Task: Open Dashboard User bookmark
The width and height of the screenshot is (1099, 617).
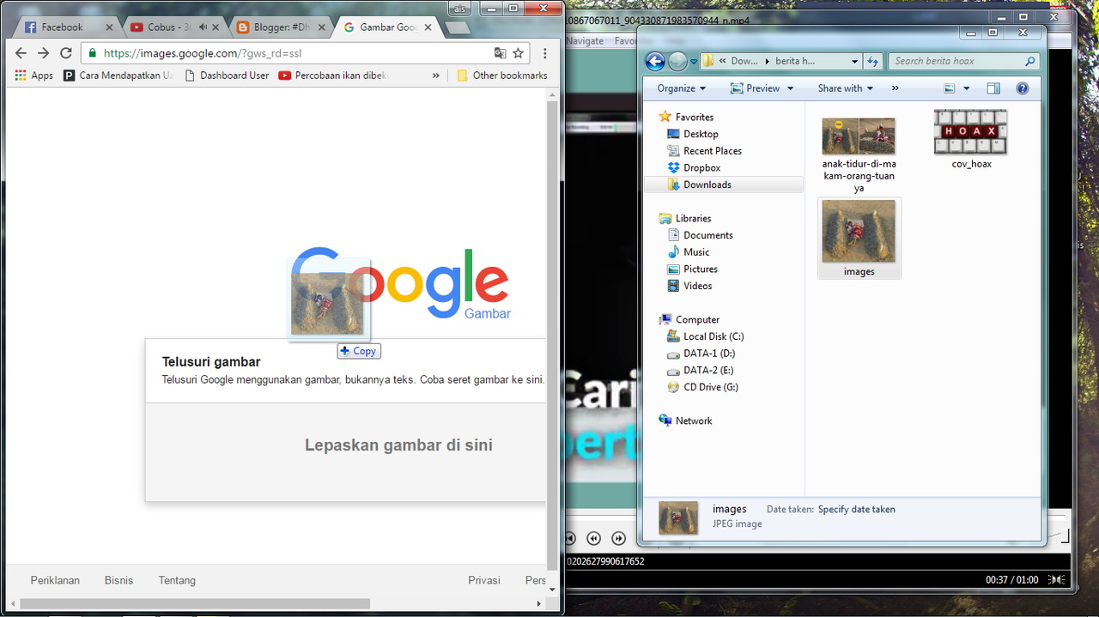Action: pos(227,76)
